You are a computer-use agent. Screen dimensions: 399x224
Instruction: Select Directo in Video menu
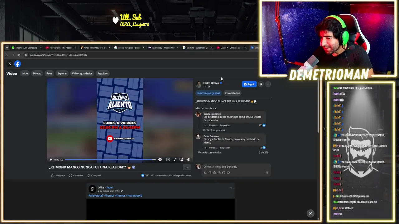coord(37,73)
